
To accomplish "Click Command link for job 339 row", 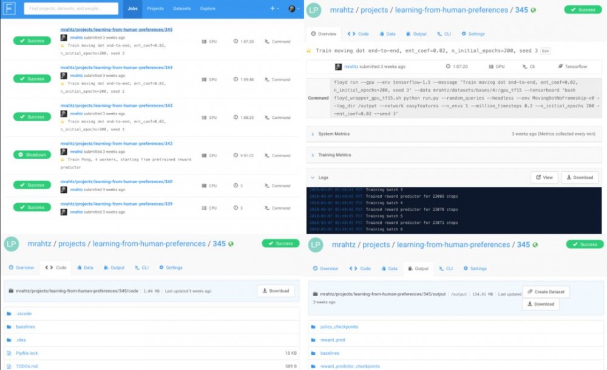I will 277,208.
